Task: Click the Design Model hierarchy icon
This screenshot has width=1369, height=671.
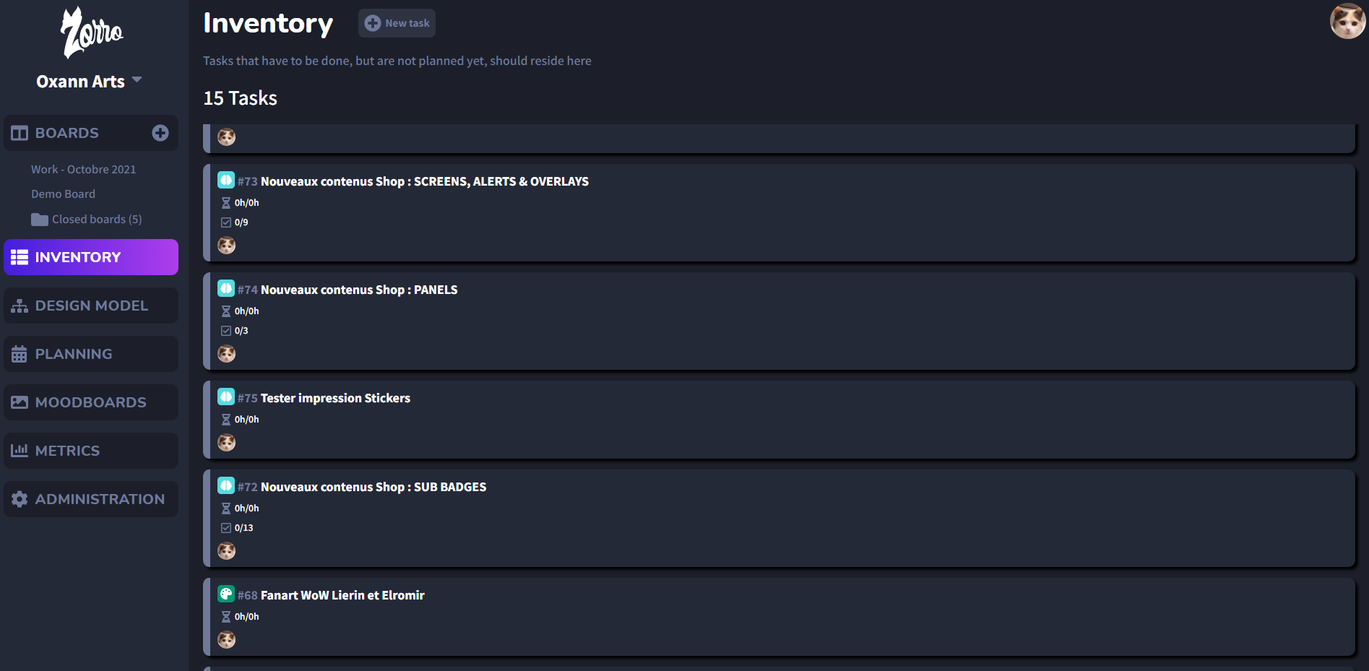Action: 20,306
